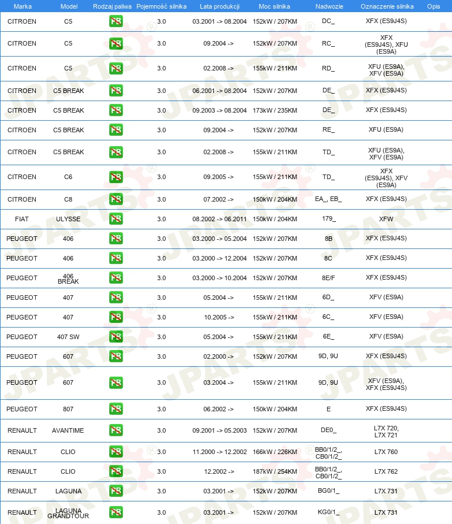Select the ULYSSE model cell
This screenshot has width=452, height=524.
(68, 219)
